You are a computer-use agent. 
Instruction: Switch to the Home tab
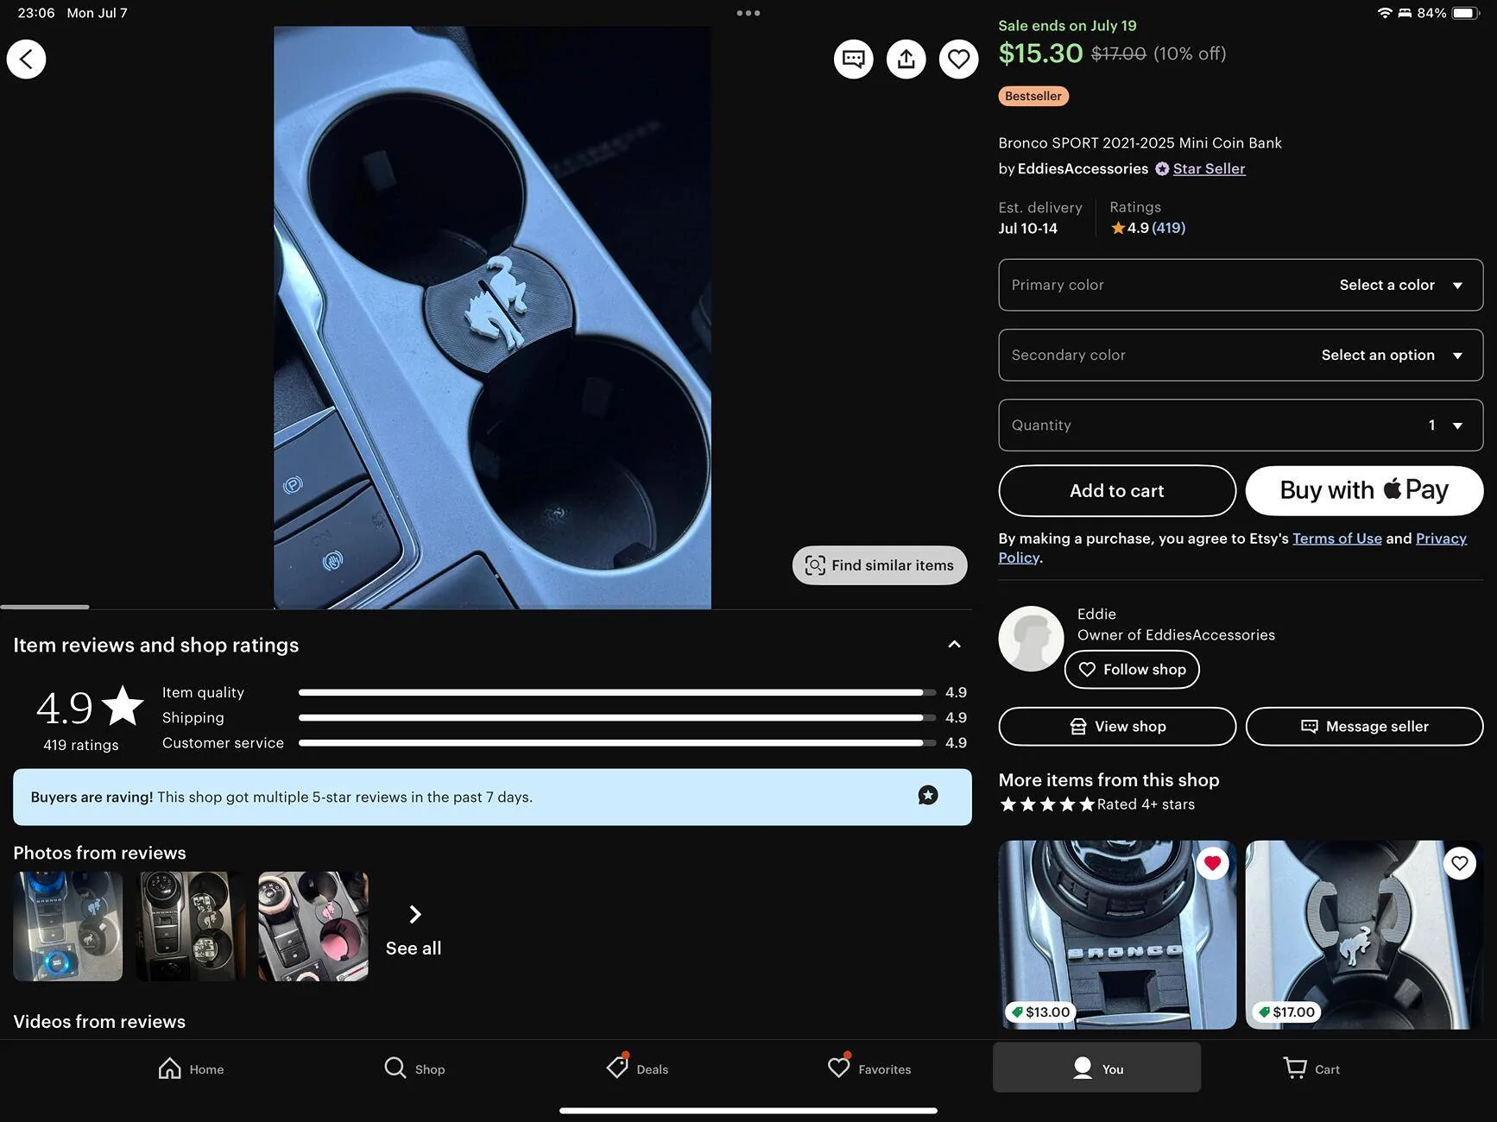click(x=191, y=1068)
